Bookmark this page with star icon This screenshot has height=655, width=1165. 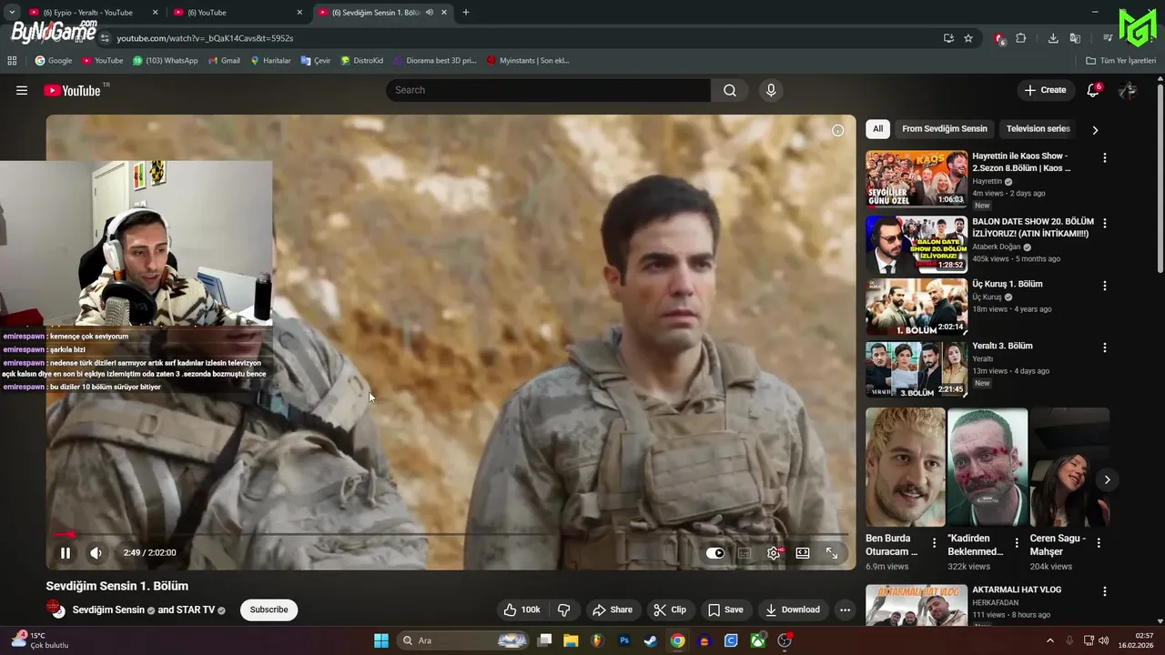coord(968,38)
